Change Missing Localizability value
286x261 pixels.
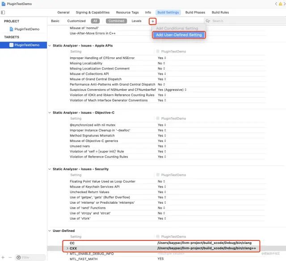(161, 63)
